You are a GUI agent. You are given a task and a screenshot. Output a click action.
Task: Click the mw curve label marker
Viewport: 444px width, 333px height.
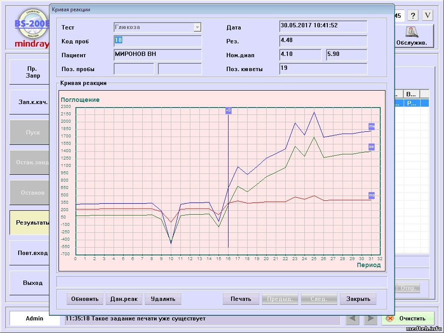372,126
